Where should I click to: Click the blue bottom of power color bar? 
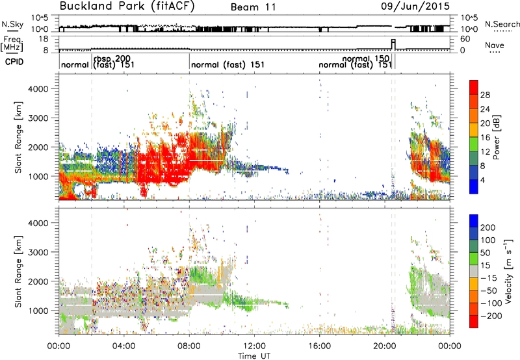pos(474,186)
